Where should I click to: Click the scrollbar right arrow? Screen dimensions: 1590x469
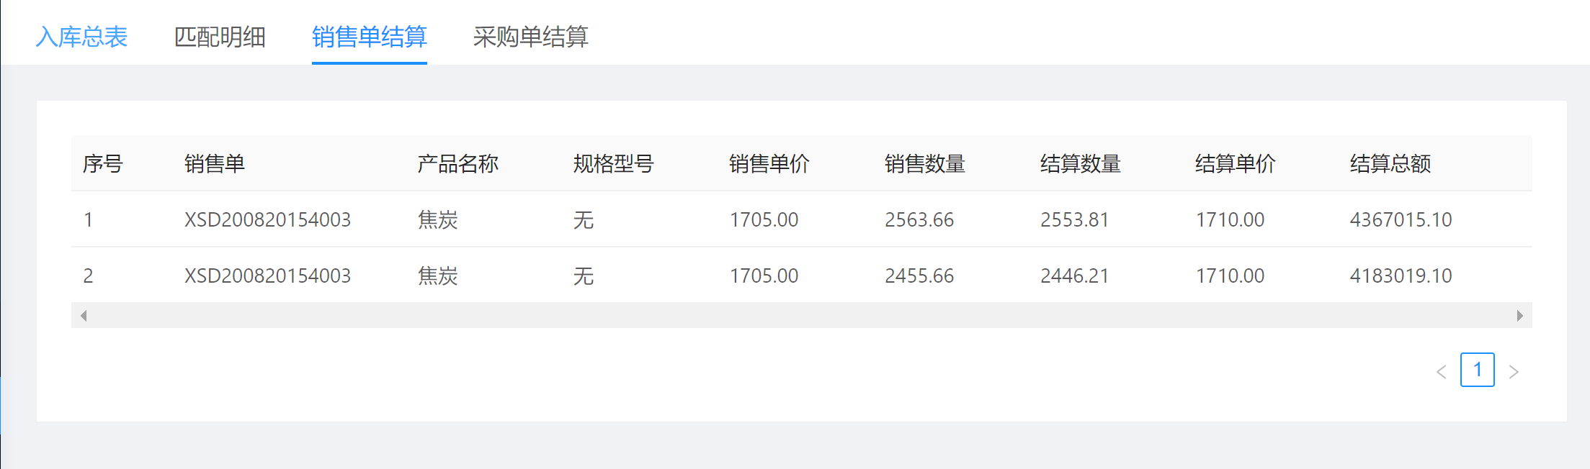(1519, 316)
